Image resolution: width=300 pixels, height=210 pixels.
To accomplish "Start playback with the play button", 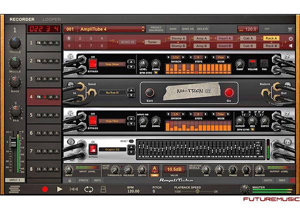I will coord(59,189).
